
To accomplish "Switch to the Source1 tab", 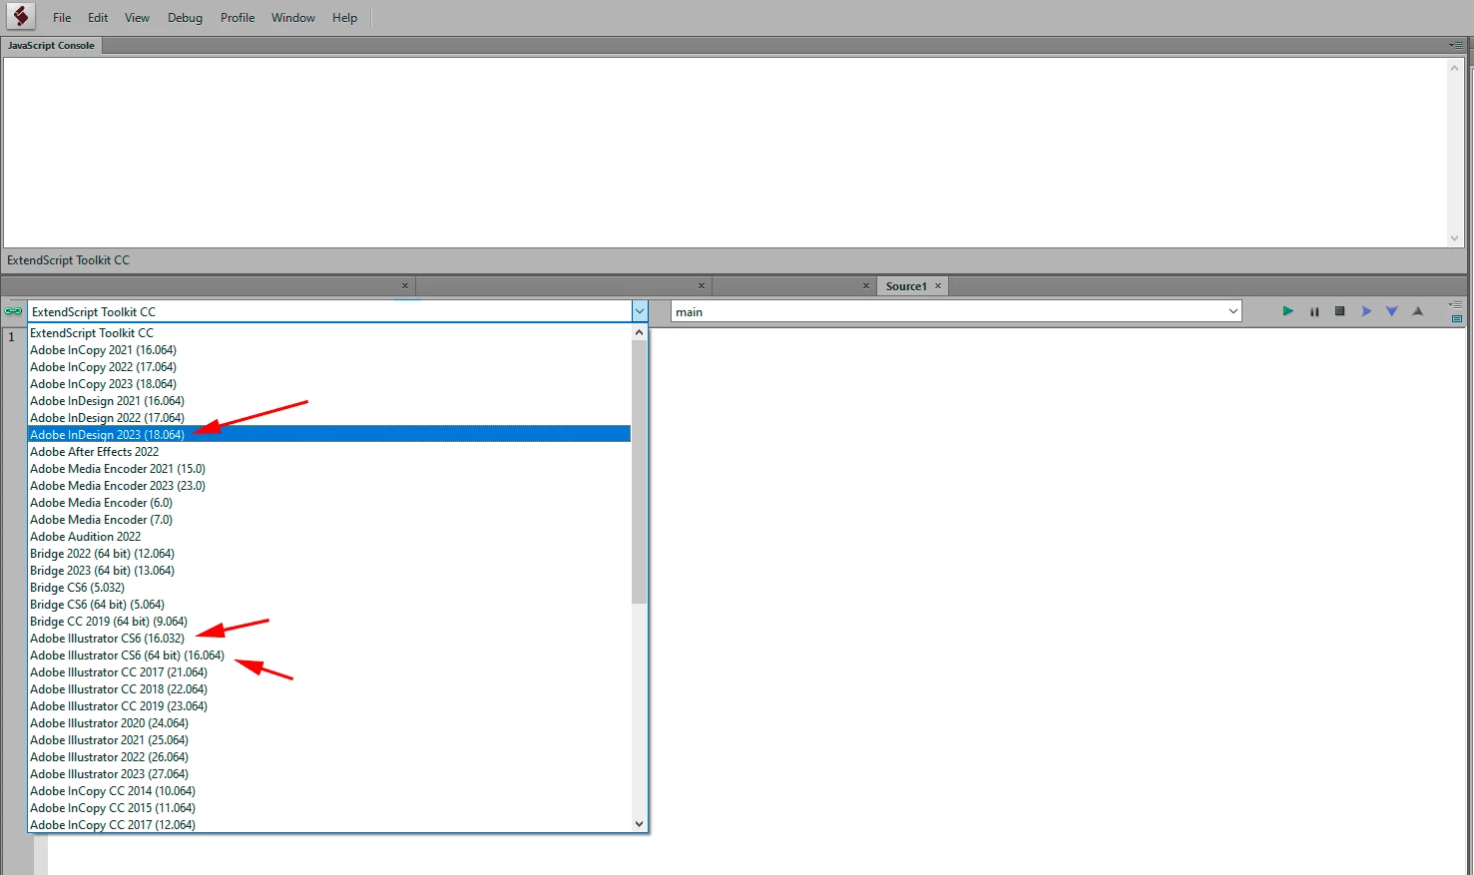I will tap(906, 286).
